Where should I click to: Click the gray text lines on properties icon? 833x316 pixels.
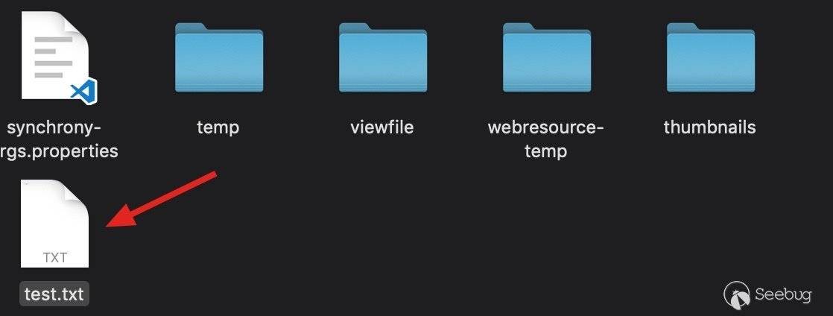coord(53,57)
